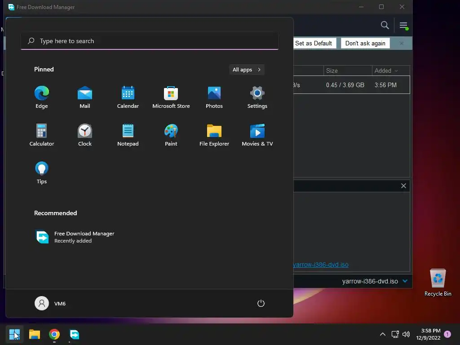This screenshot has height=345, width=460.
Task: Open the Tips app
Action: click(x=42, y=173)
